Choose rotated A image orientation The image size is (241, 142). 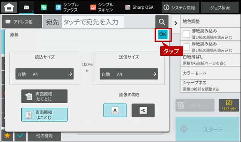point(143,110)
